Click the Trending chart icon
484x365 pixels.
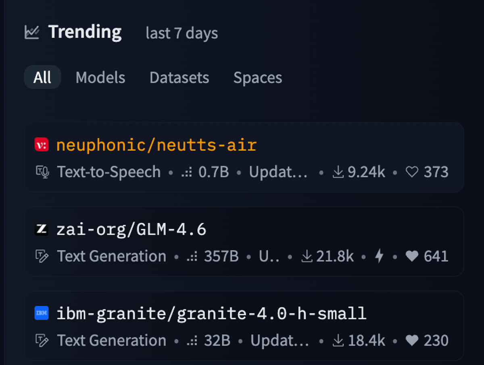tap(31, 32)
